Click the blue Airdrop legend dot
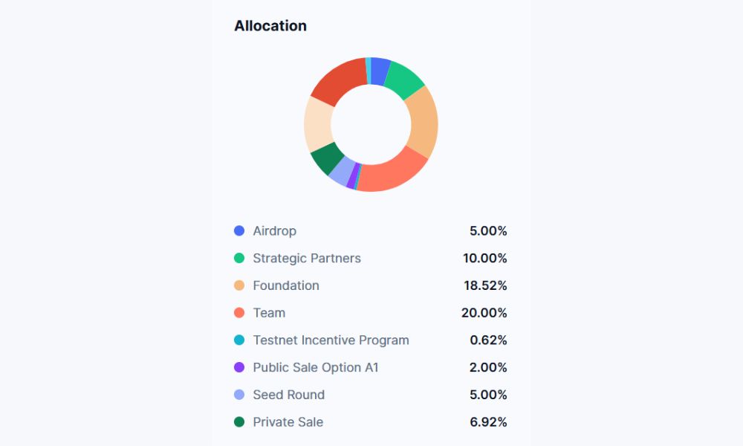 tap(239, 231)
